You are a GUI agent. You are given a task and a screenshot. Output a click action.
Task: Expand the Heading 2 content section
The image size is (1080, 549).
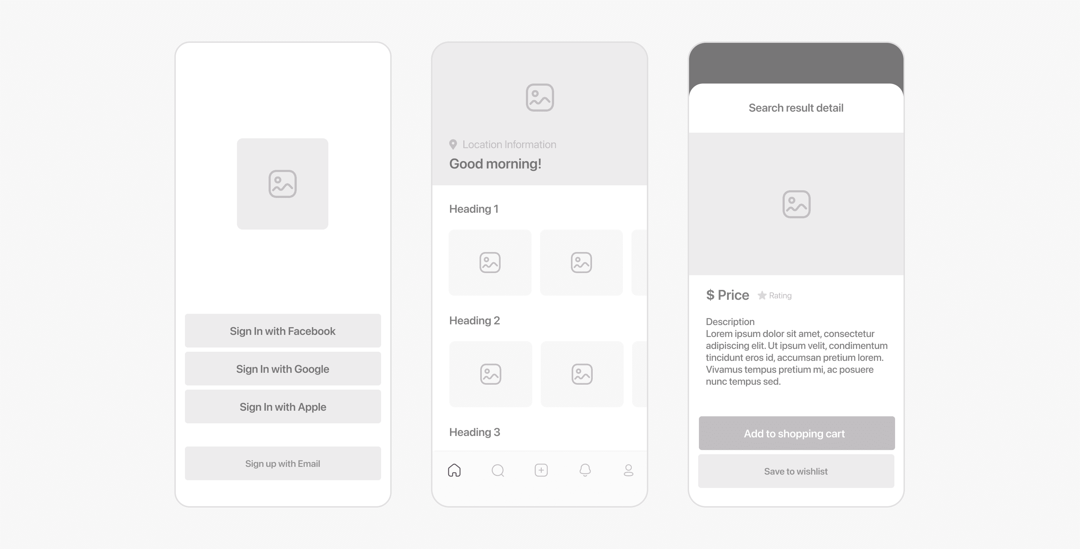pos(474,321)
